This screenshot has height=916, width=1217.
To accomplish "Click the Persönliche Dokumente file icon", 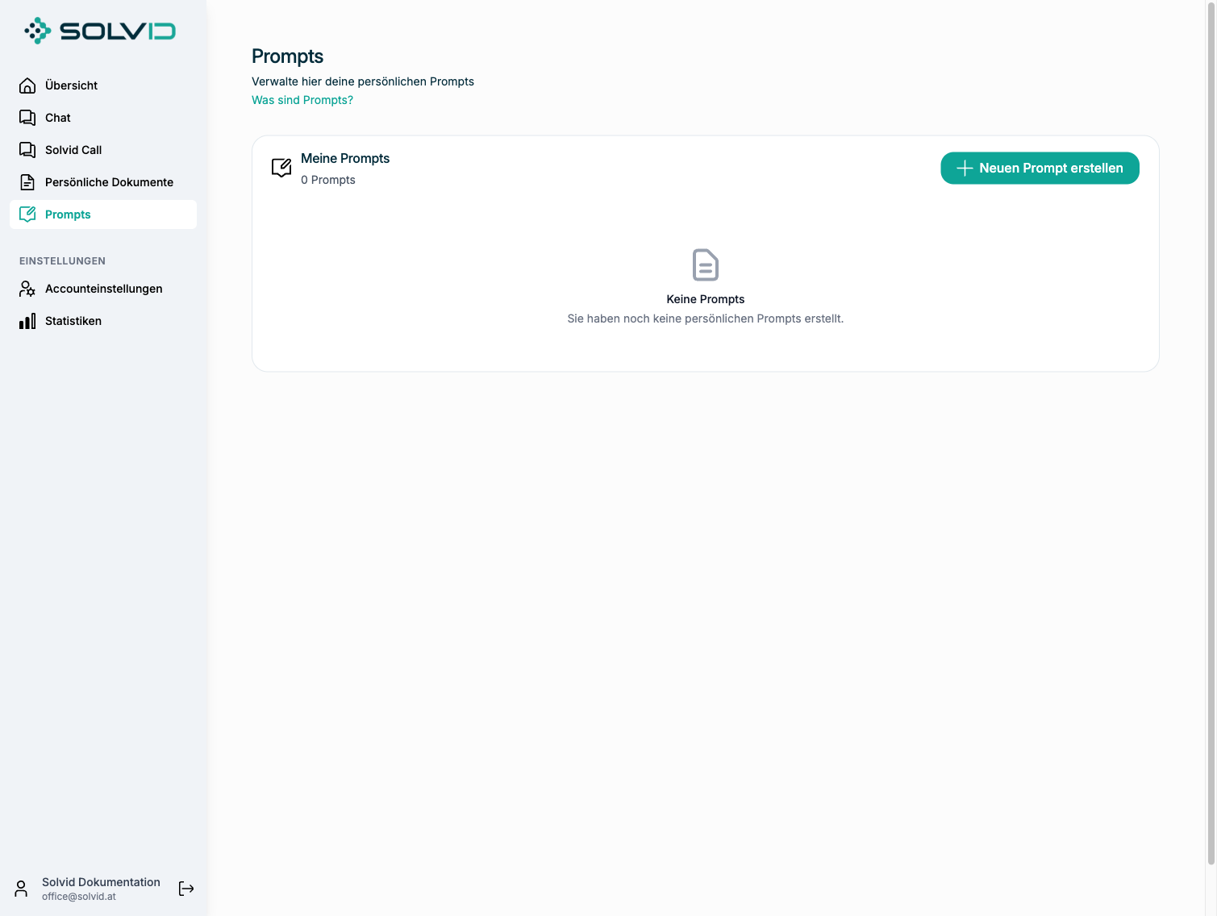I will coord(27,182).
